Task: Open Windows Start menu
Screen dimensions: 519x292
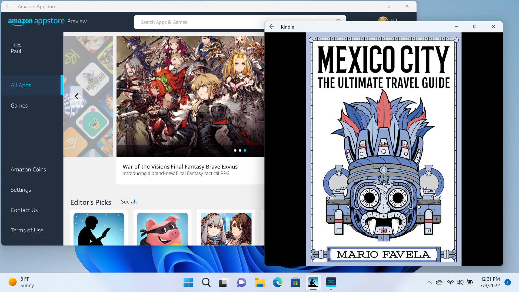Action: [188, 283]
